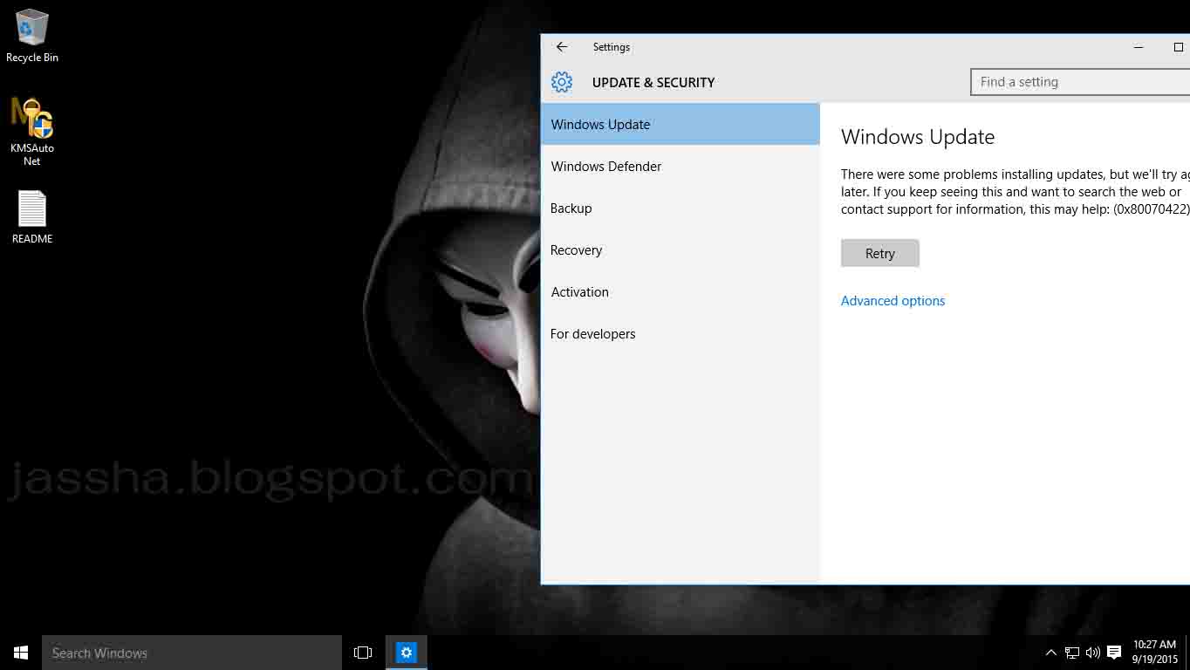Viewport: 1190px width, 670px height.
Task: Click the Update & Security gear icon
Action: [x=562, y=82]
